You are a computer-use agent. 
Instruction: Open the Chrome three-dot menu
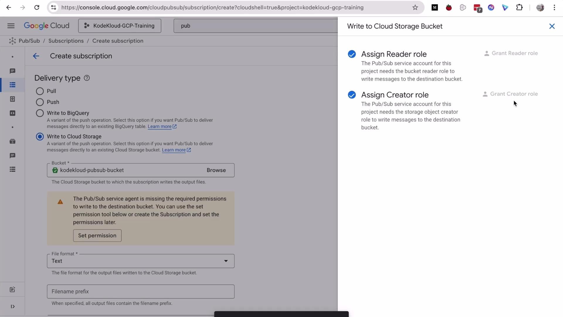pos(554,8)
